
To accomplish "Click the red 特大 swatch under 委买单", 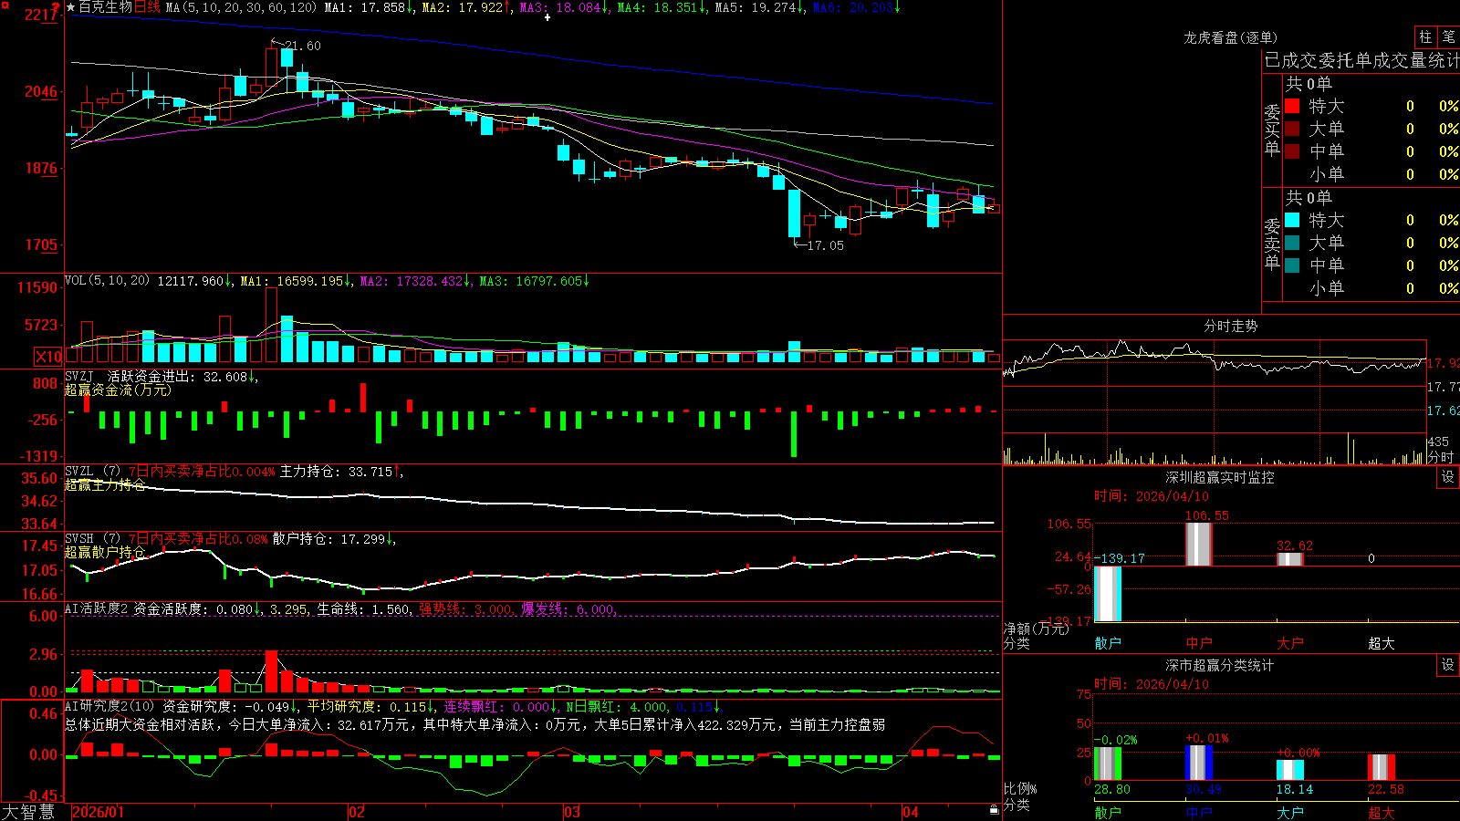I will click(x=1292, y=106).
